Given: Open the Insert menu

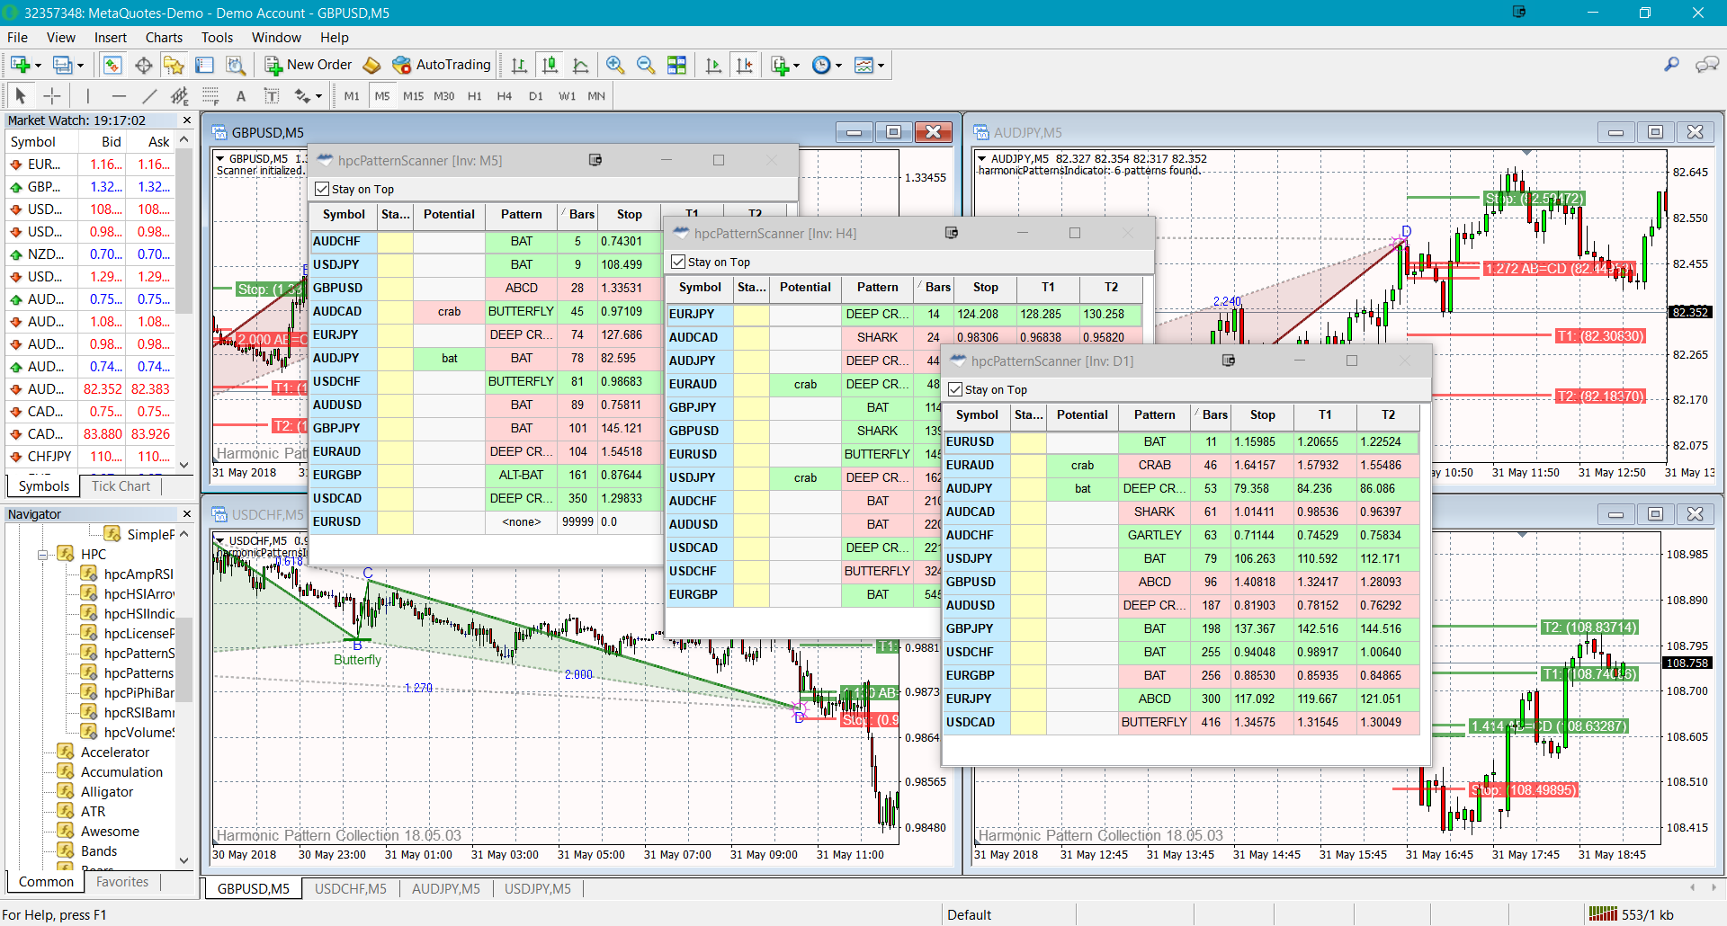Looking at the screenshot, I should pos(111,37).
